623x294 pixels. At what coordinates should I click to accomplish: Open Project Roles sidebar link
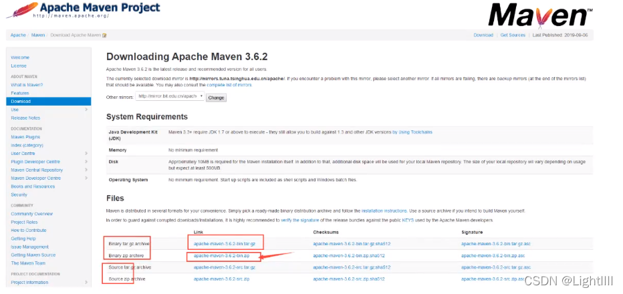(24, 222)
